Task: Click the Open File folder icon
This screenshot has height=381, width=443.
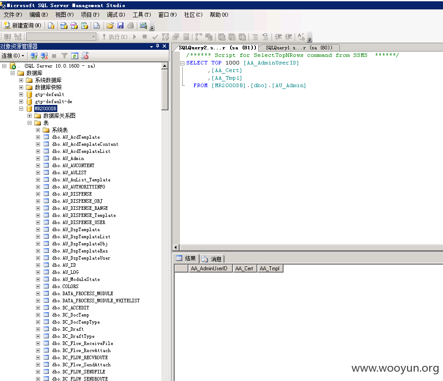Action: 110,25
